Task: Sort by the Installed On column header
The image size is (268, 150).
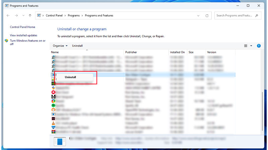Action: [178, 52]
